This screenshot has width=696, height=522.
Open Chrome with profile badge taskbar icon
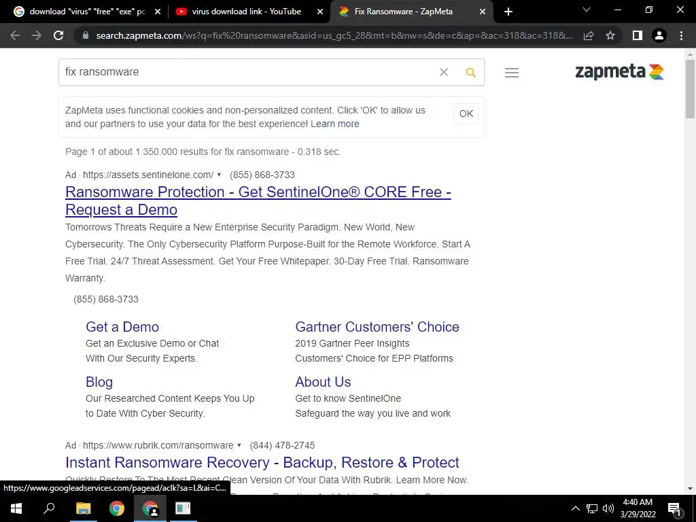point(150,508)
